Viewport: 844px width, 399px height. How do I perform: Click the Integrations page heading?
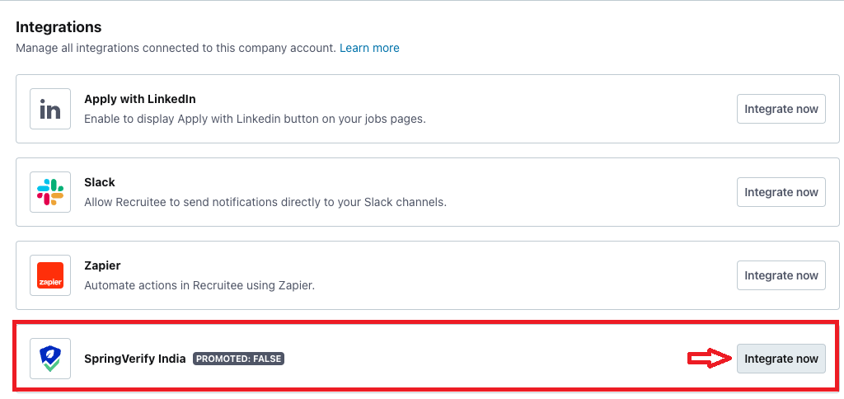pyautogui.click(x=59, y=26)
